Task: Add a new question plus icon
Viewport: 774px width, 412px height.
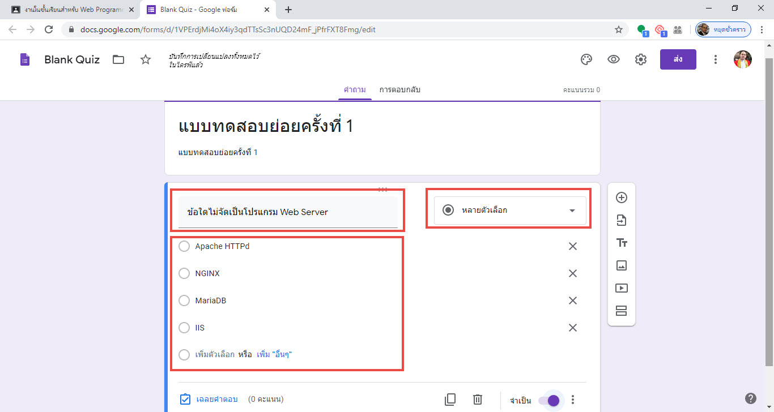Action: [622, 198]
